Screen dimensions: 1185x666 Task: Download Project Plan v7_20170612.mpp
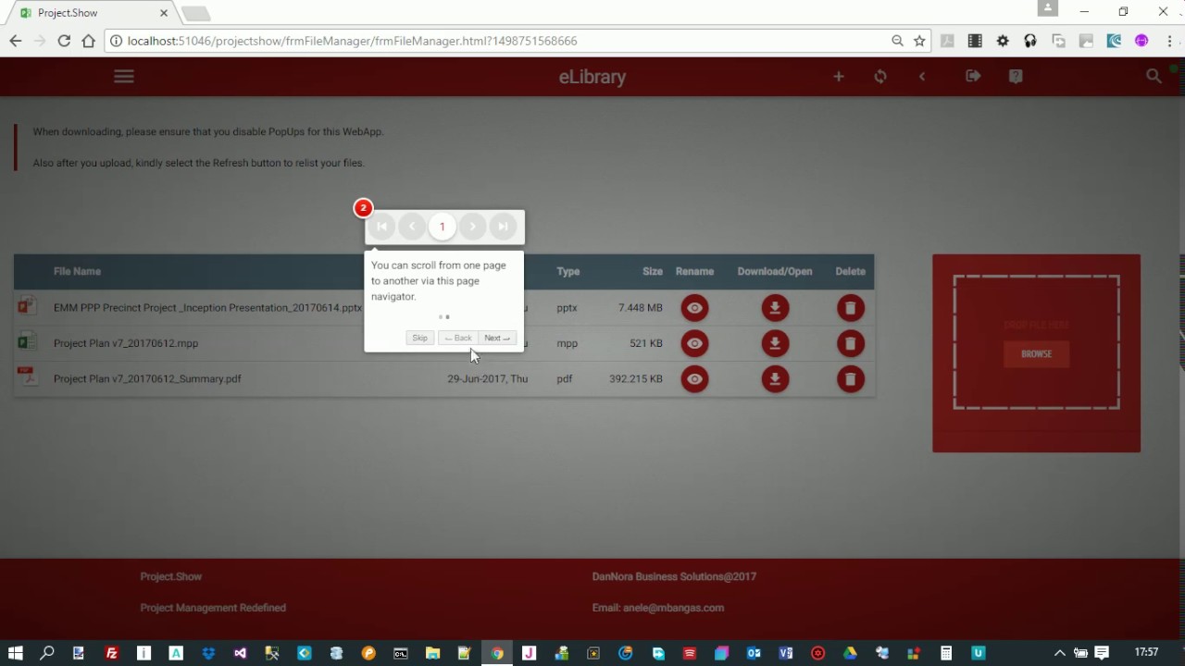click(x=775, y=343)
